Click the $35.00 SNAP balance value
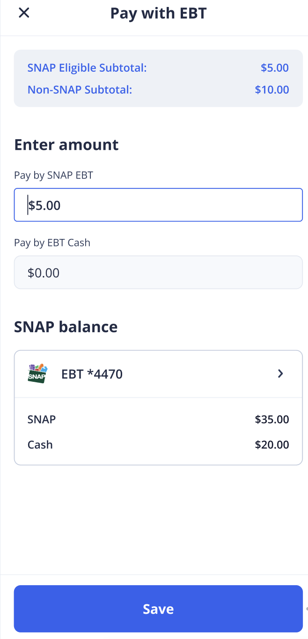This screenshot has height=639, width=308. (x=272, y=419)
